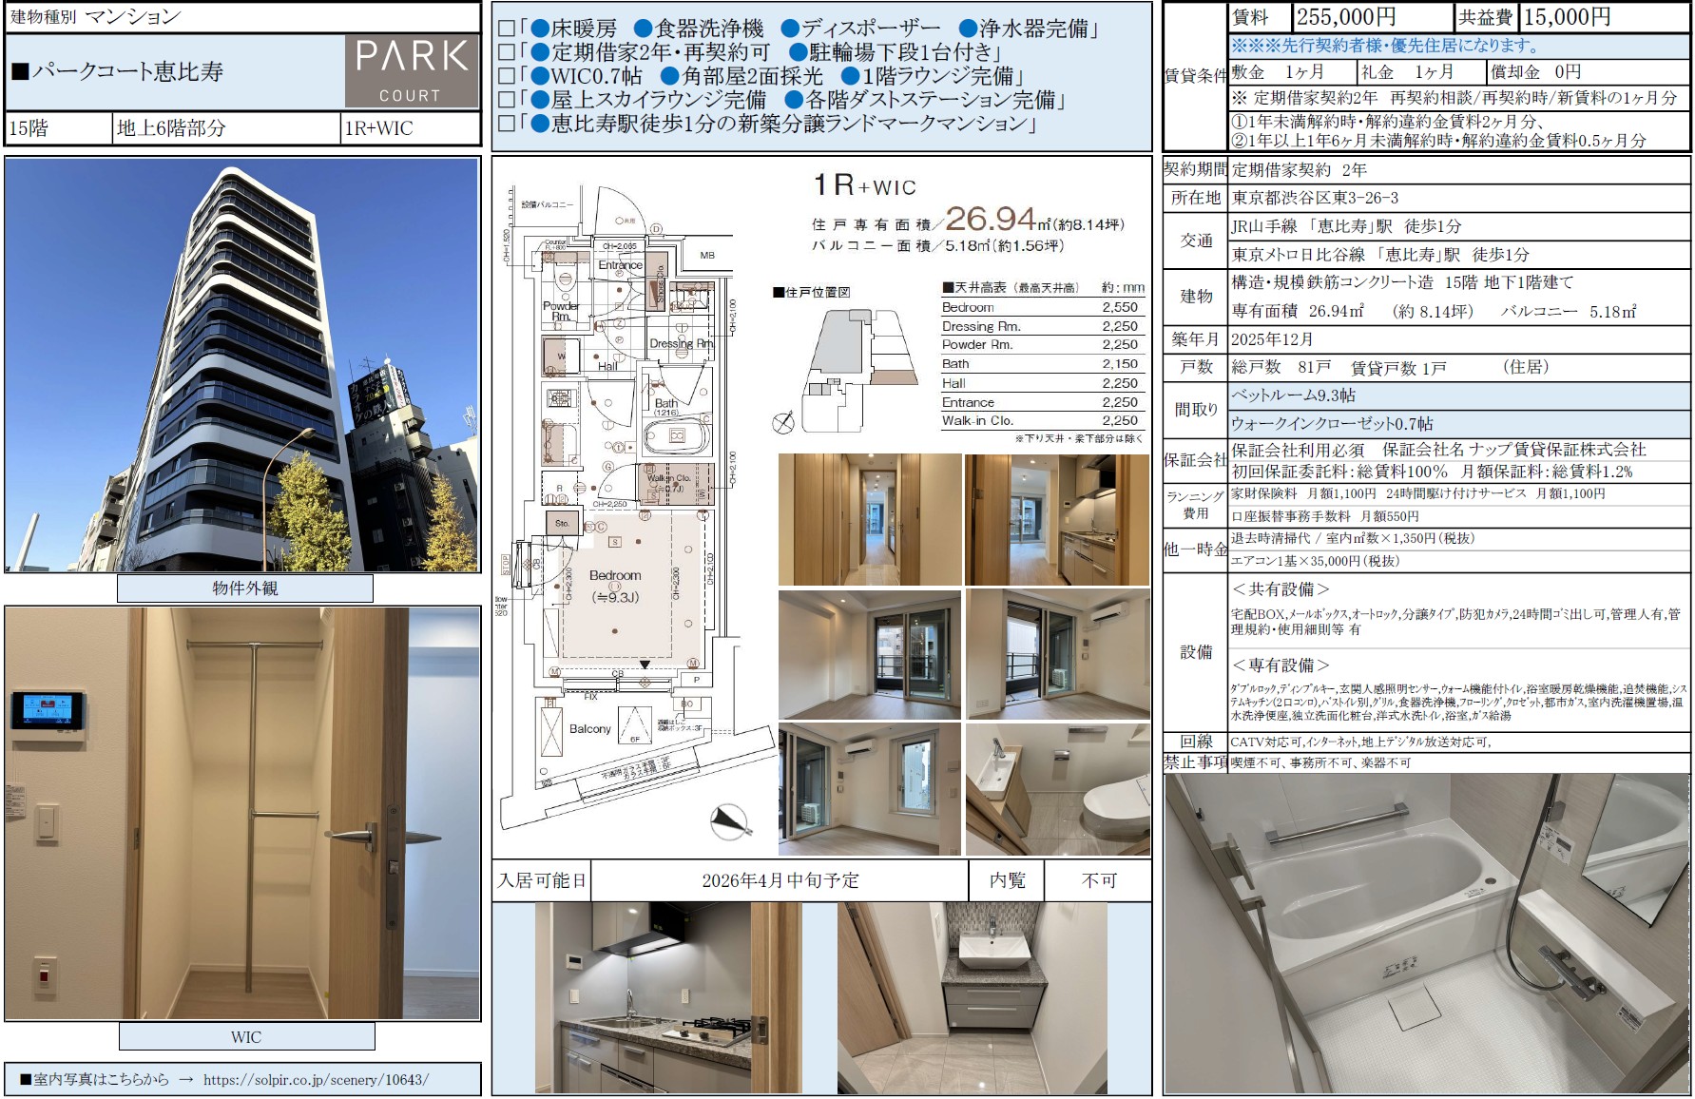Click the compass arrow below the floor plan
Screen dimensions: 1695x1099
click(x=730, y=821)
